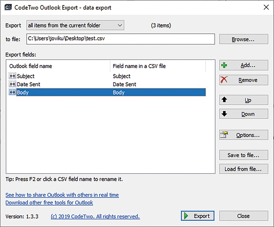The width and height of the screenshot is (274, 227).
Task: Click the Browse... button
Action: 244,39
